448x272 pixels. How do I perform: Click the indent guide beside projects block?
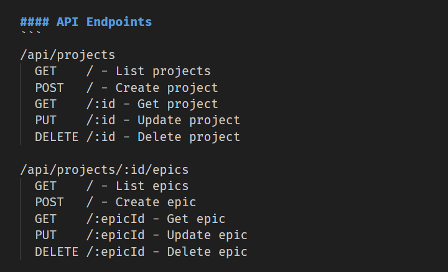click(21, 104)
